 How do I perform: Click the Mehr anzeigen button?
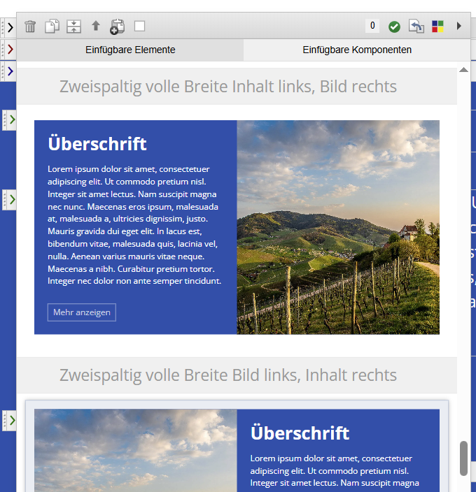pos(82,312)
